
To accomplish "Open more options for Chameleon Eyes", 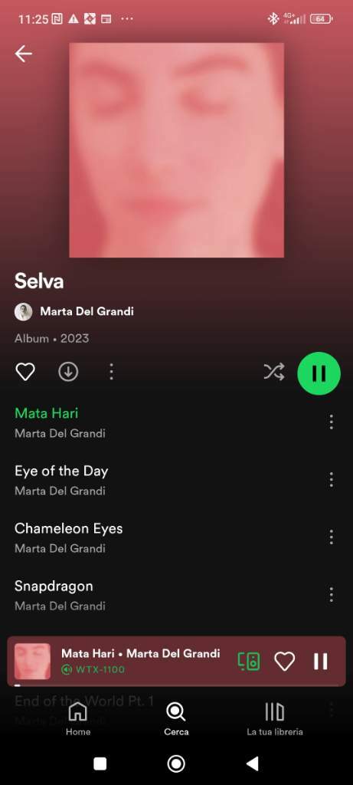I will [x=331, y=537].
